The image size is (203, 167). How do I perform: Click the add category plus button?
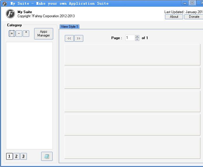pos(12,34)
